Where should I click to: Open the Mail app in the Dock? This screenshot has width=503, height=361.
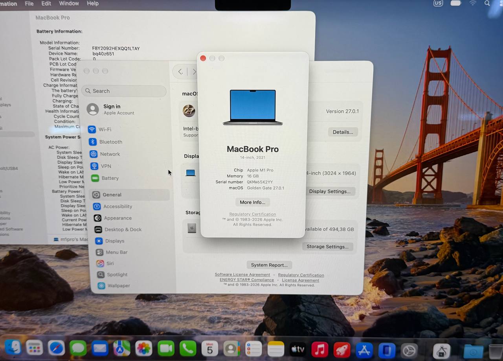(x=100, y=348)
